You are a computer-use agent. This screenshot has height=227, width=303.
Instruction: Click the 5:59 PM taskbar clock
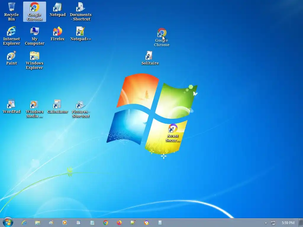288,223
